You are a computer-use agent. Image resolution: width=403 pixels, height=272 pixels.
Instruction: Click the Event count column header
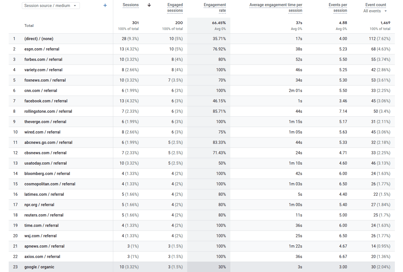pos(376,5)
